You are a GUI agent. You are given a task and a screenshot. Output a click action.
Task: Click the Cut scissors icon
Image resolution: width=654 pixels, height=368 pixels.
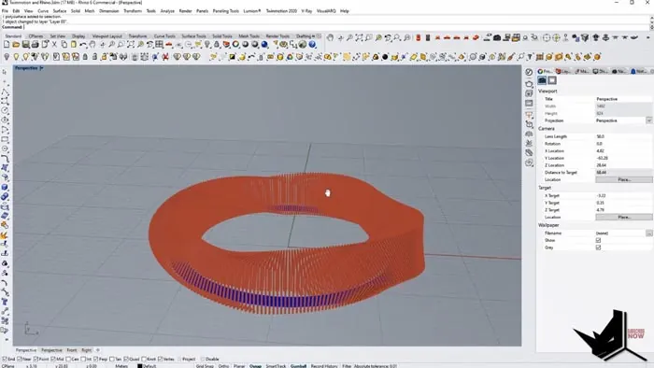(x=54, y=45)
